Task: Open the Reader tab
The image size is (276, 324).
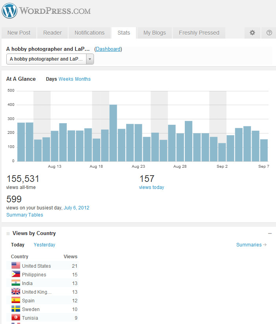Action: (x=52, y=33)
